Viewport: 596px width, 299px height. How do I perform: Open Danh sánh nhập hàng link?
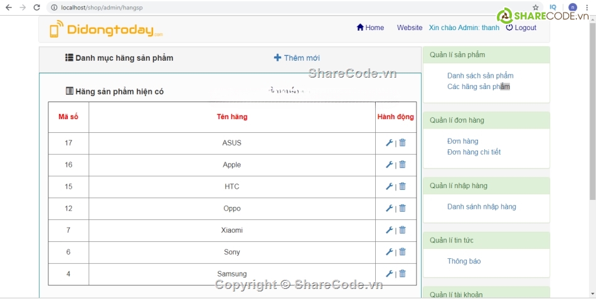pyautogui.click(x=482, y=207)
